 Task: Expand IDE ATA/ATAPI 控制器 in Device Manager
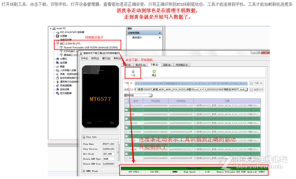pos(54,33)
